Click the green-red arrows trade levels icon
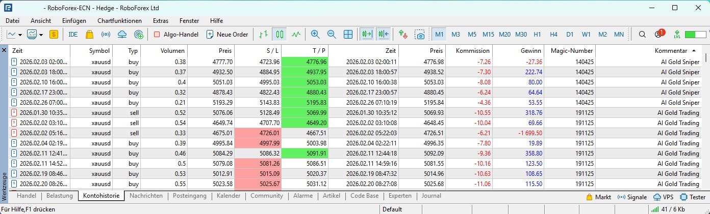 click(x=403, y=35)
